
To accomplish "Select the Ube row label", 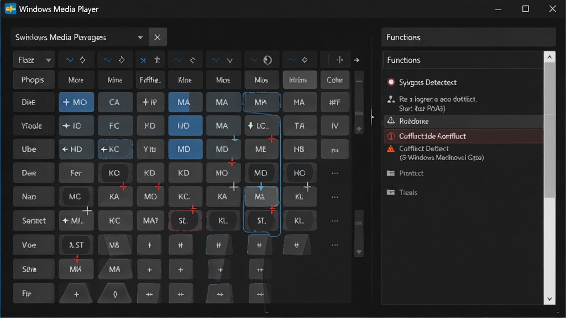I will 34,149.
